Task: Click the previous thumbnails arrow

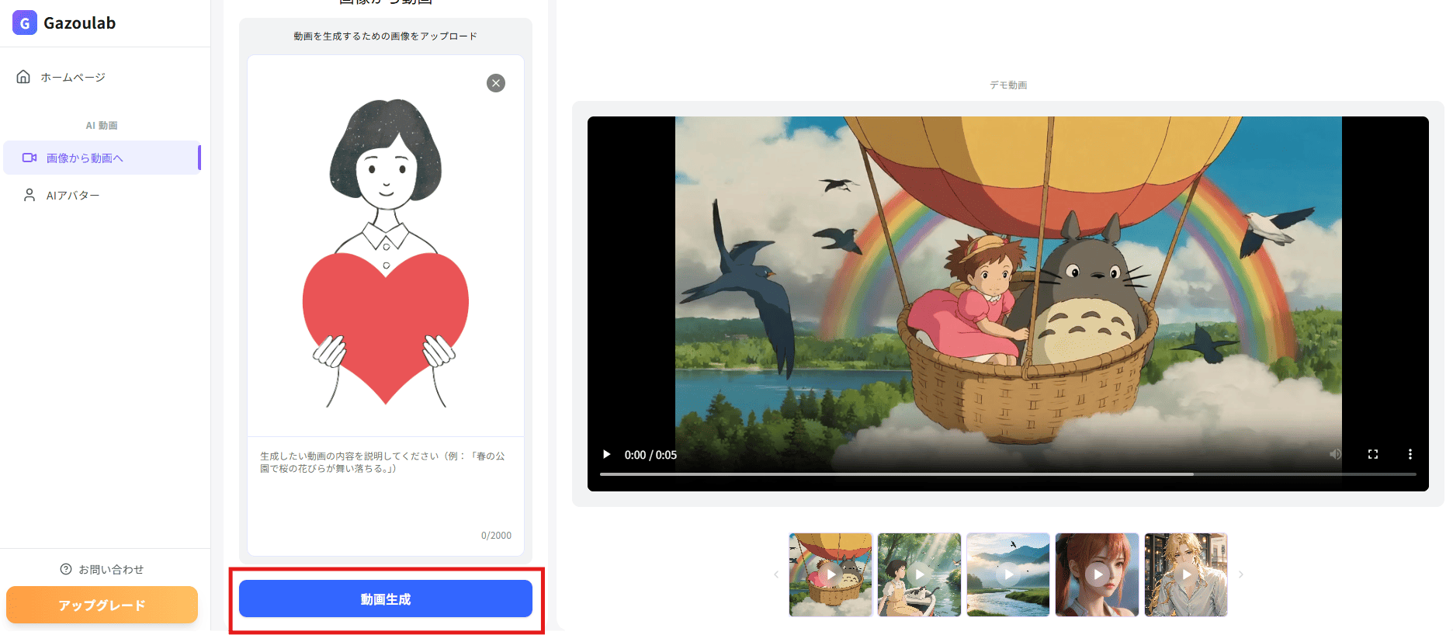Action: 775,574
